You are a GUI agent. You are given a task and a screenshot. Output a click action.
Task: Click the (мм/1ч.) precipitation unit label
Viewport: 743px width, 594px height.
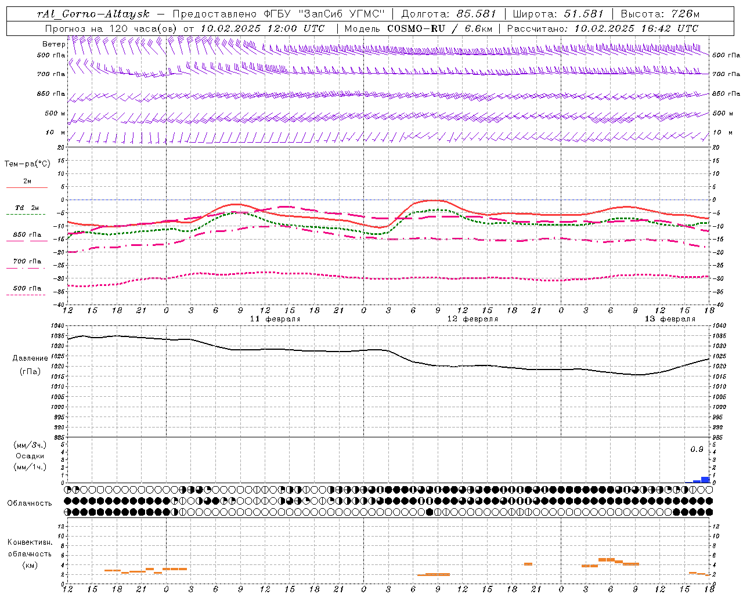point(30,467)
